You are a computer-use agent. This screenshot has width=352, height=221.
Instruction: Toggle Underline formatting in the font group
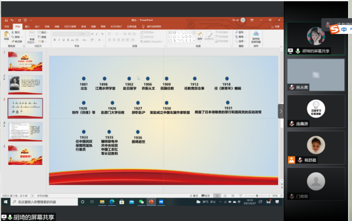63,40
